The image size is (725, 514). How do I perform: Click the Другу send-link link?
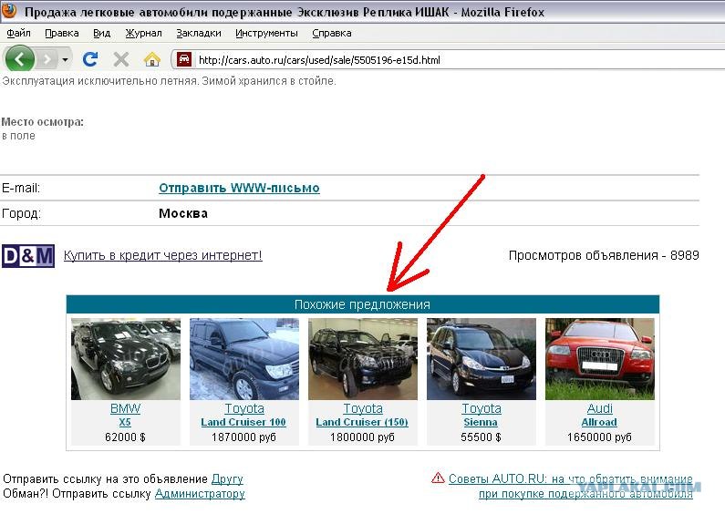(x=227, y=478)
